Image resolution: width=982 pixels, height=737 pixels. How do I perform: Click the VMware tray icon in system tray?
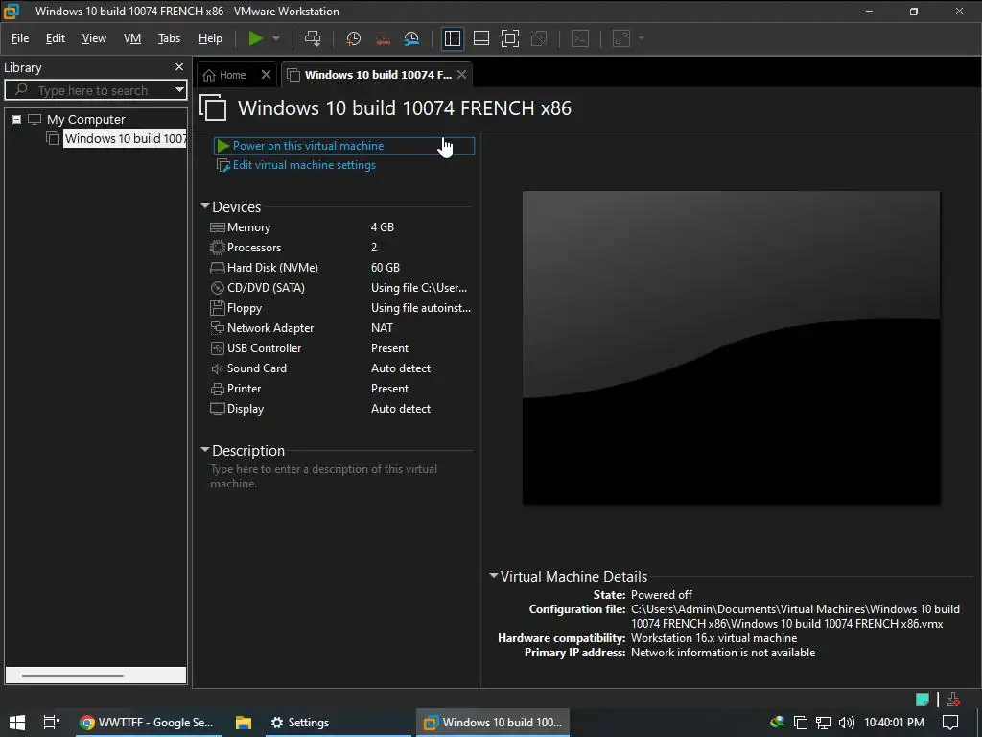tap(801, 722)
